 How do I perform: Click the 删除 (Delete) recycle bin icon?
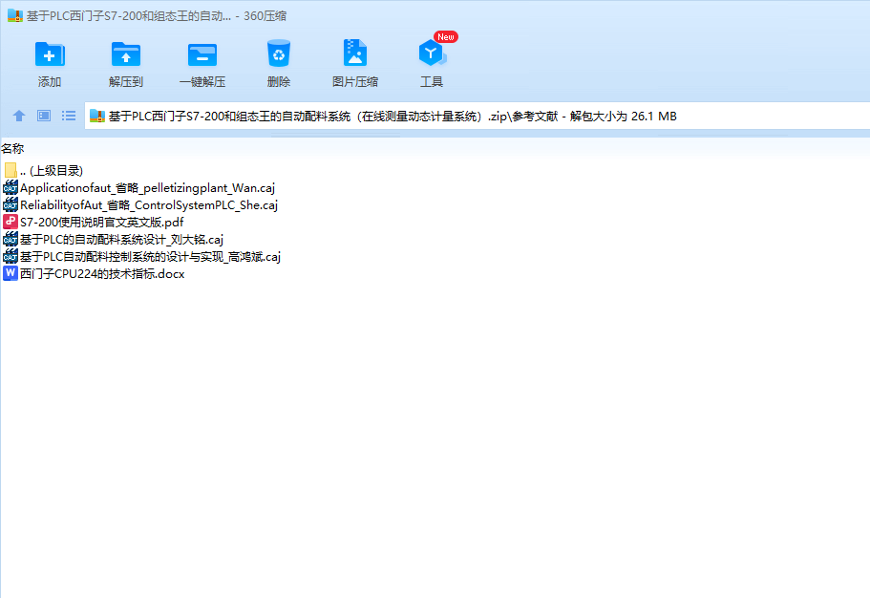click(x=279, y=53)
